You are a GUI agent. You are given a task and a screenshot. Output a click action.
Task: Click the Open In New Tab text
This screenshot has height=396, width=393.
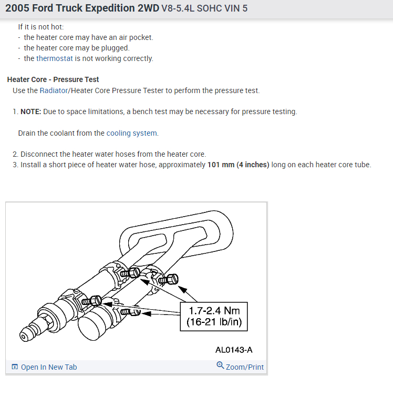49,367
